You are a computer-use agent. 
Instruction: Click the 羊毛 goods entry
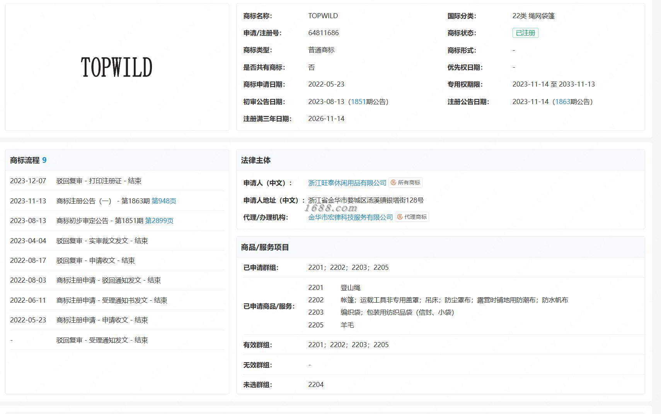coord(347,325)
